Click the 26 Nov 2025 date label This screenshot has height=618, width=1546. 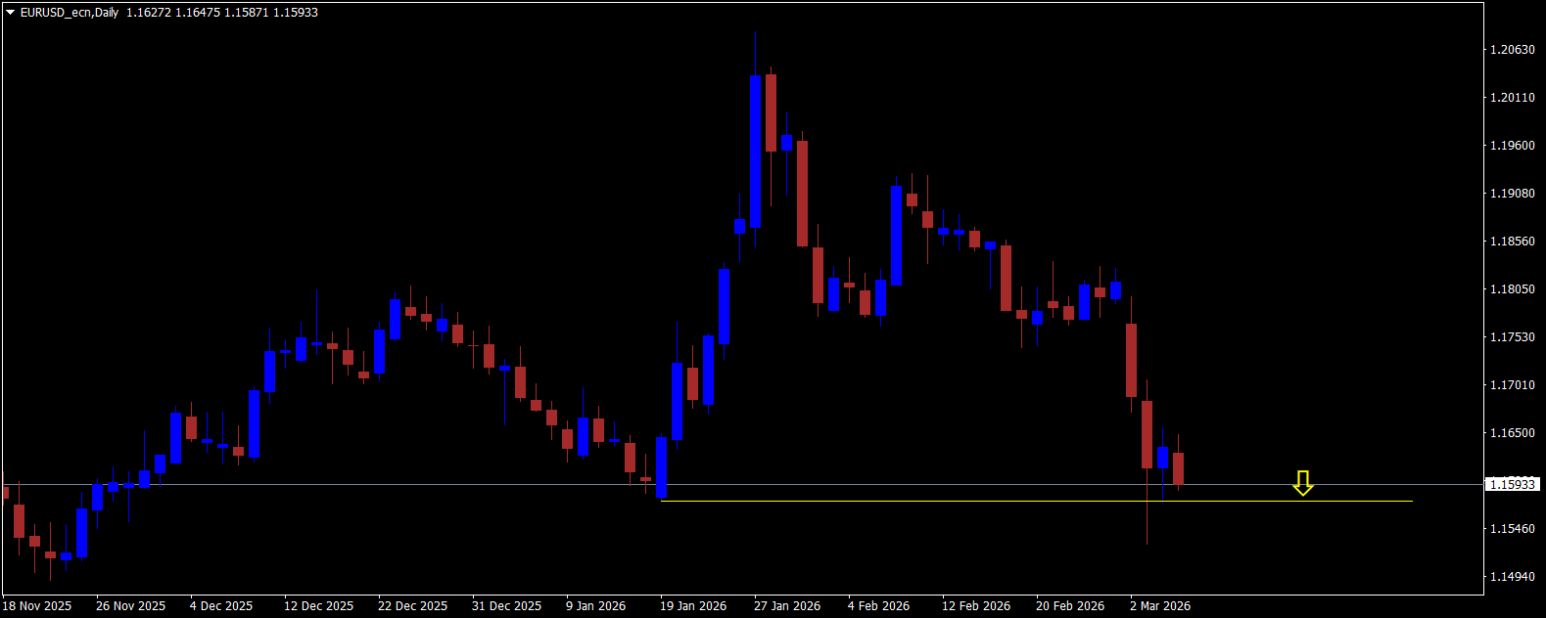tap(131, 606)
